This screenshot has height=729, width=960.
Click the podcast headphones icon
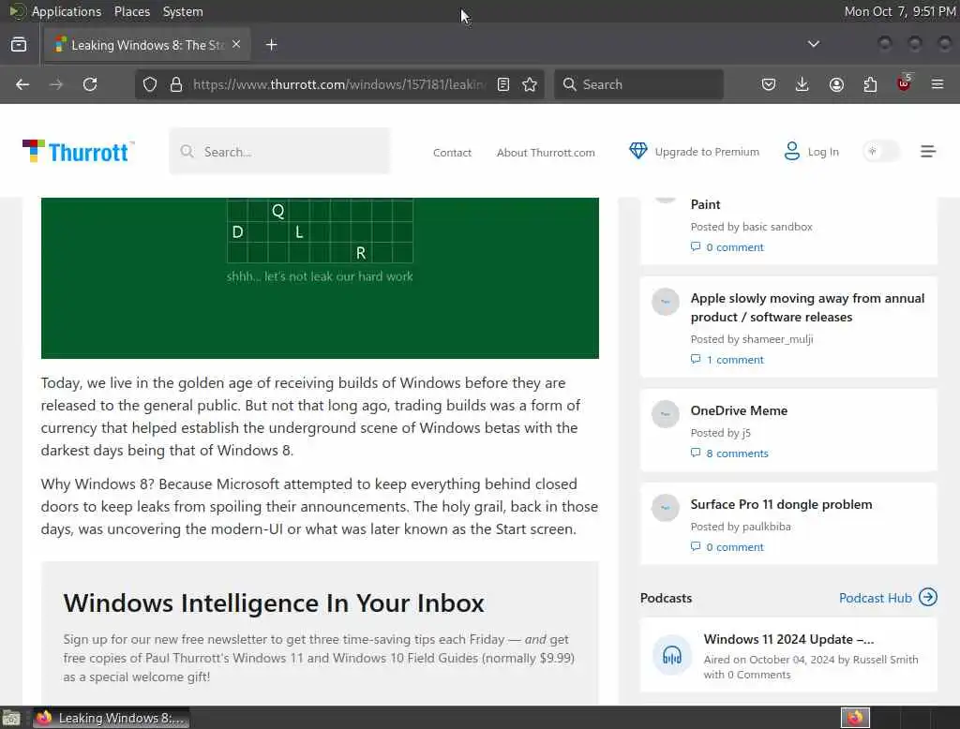click(x=671, y=655)
